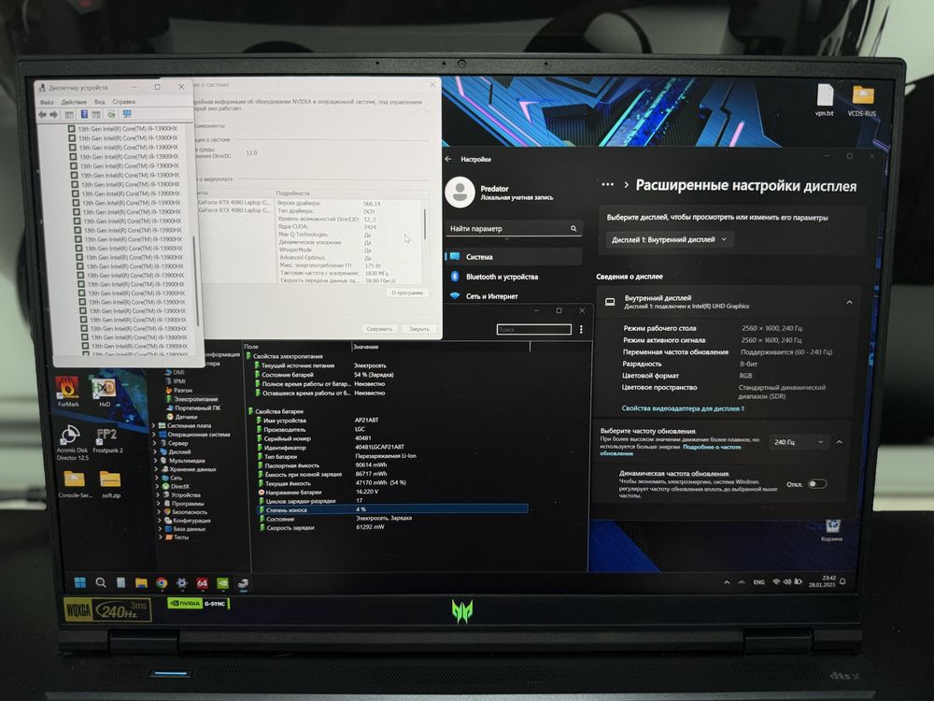
Task: Open vpn.txt file on desktop
Action: click(x=825, y=100)
